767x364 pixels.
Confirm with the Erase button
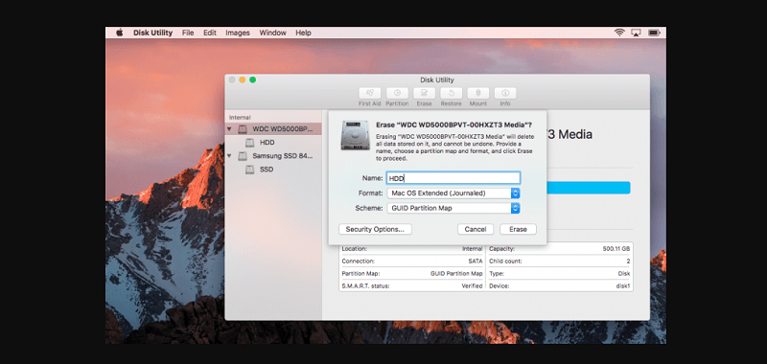(518, 229)
